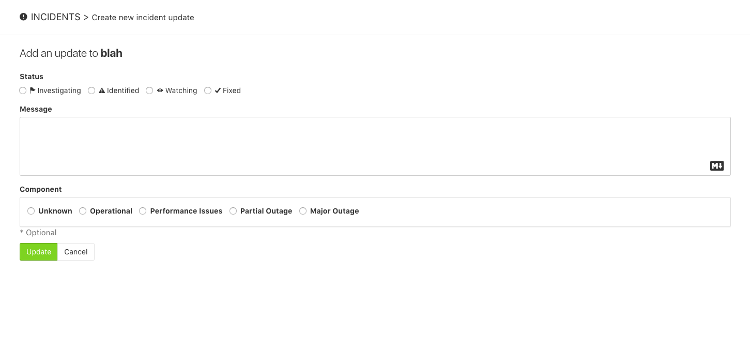Image resolution: width=750 pixels, height=349 pixels.
Task: Set the component to Partial Outage
Action: tap(233, 211)
